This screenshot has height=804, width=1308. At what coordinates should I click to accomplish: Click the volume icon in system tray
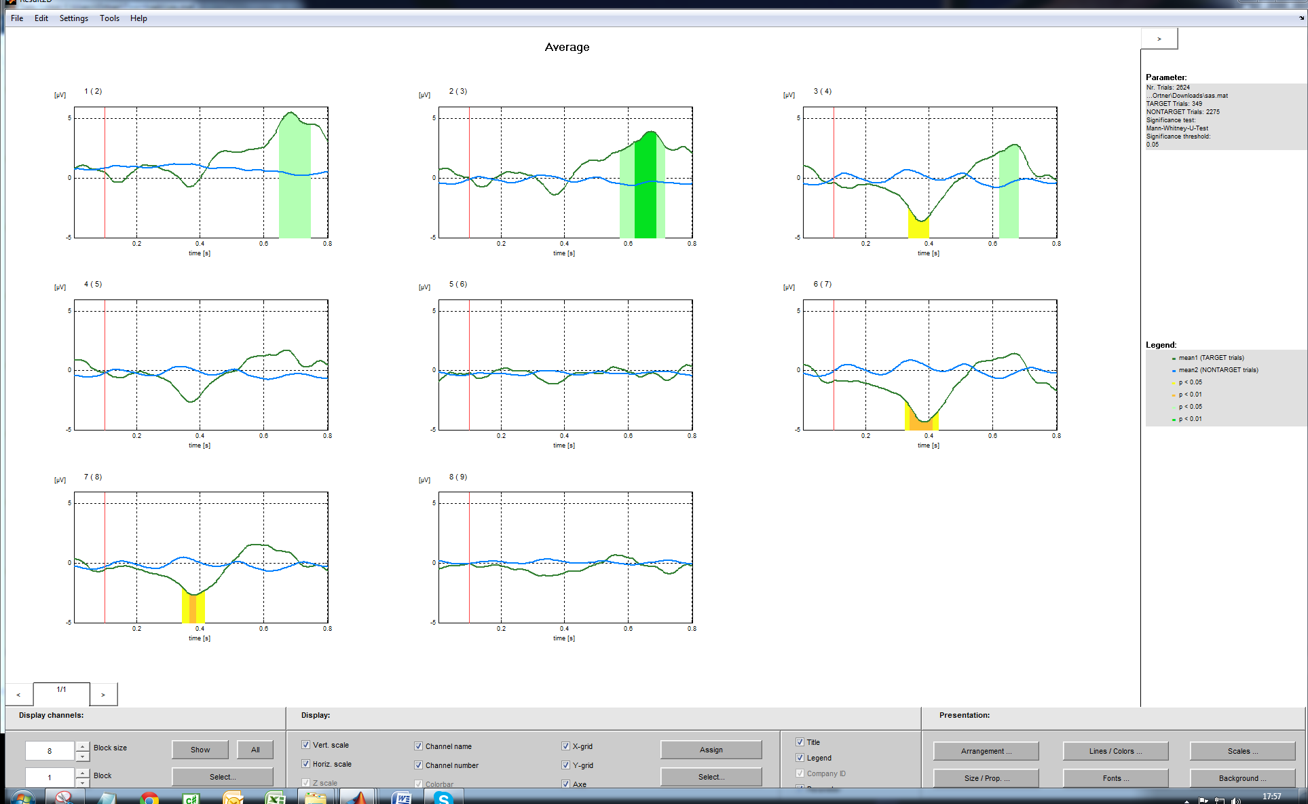[1235, 801]
